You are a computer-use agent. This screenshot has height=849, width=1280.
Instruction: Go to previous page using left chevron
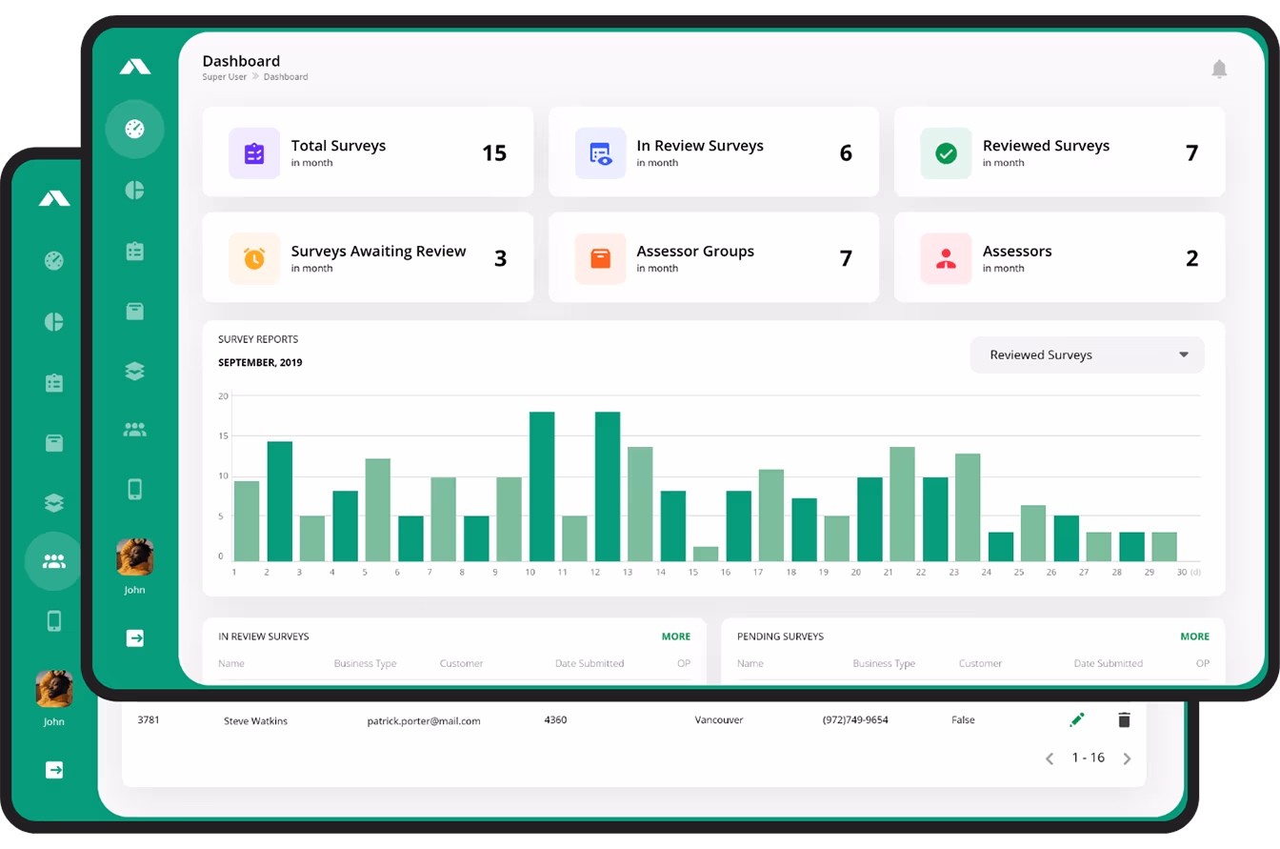[1050, 758]
